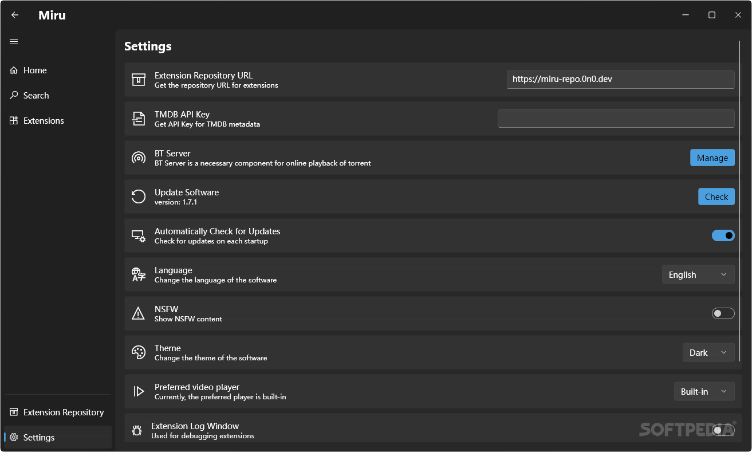Click 'Currently, the preferred player is built-in' text
The image size is (752, 452).
(x=221, y=397)
